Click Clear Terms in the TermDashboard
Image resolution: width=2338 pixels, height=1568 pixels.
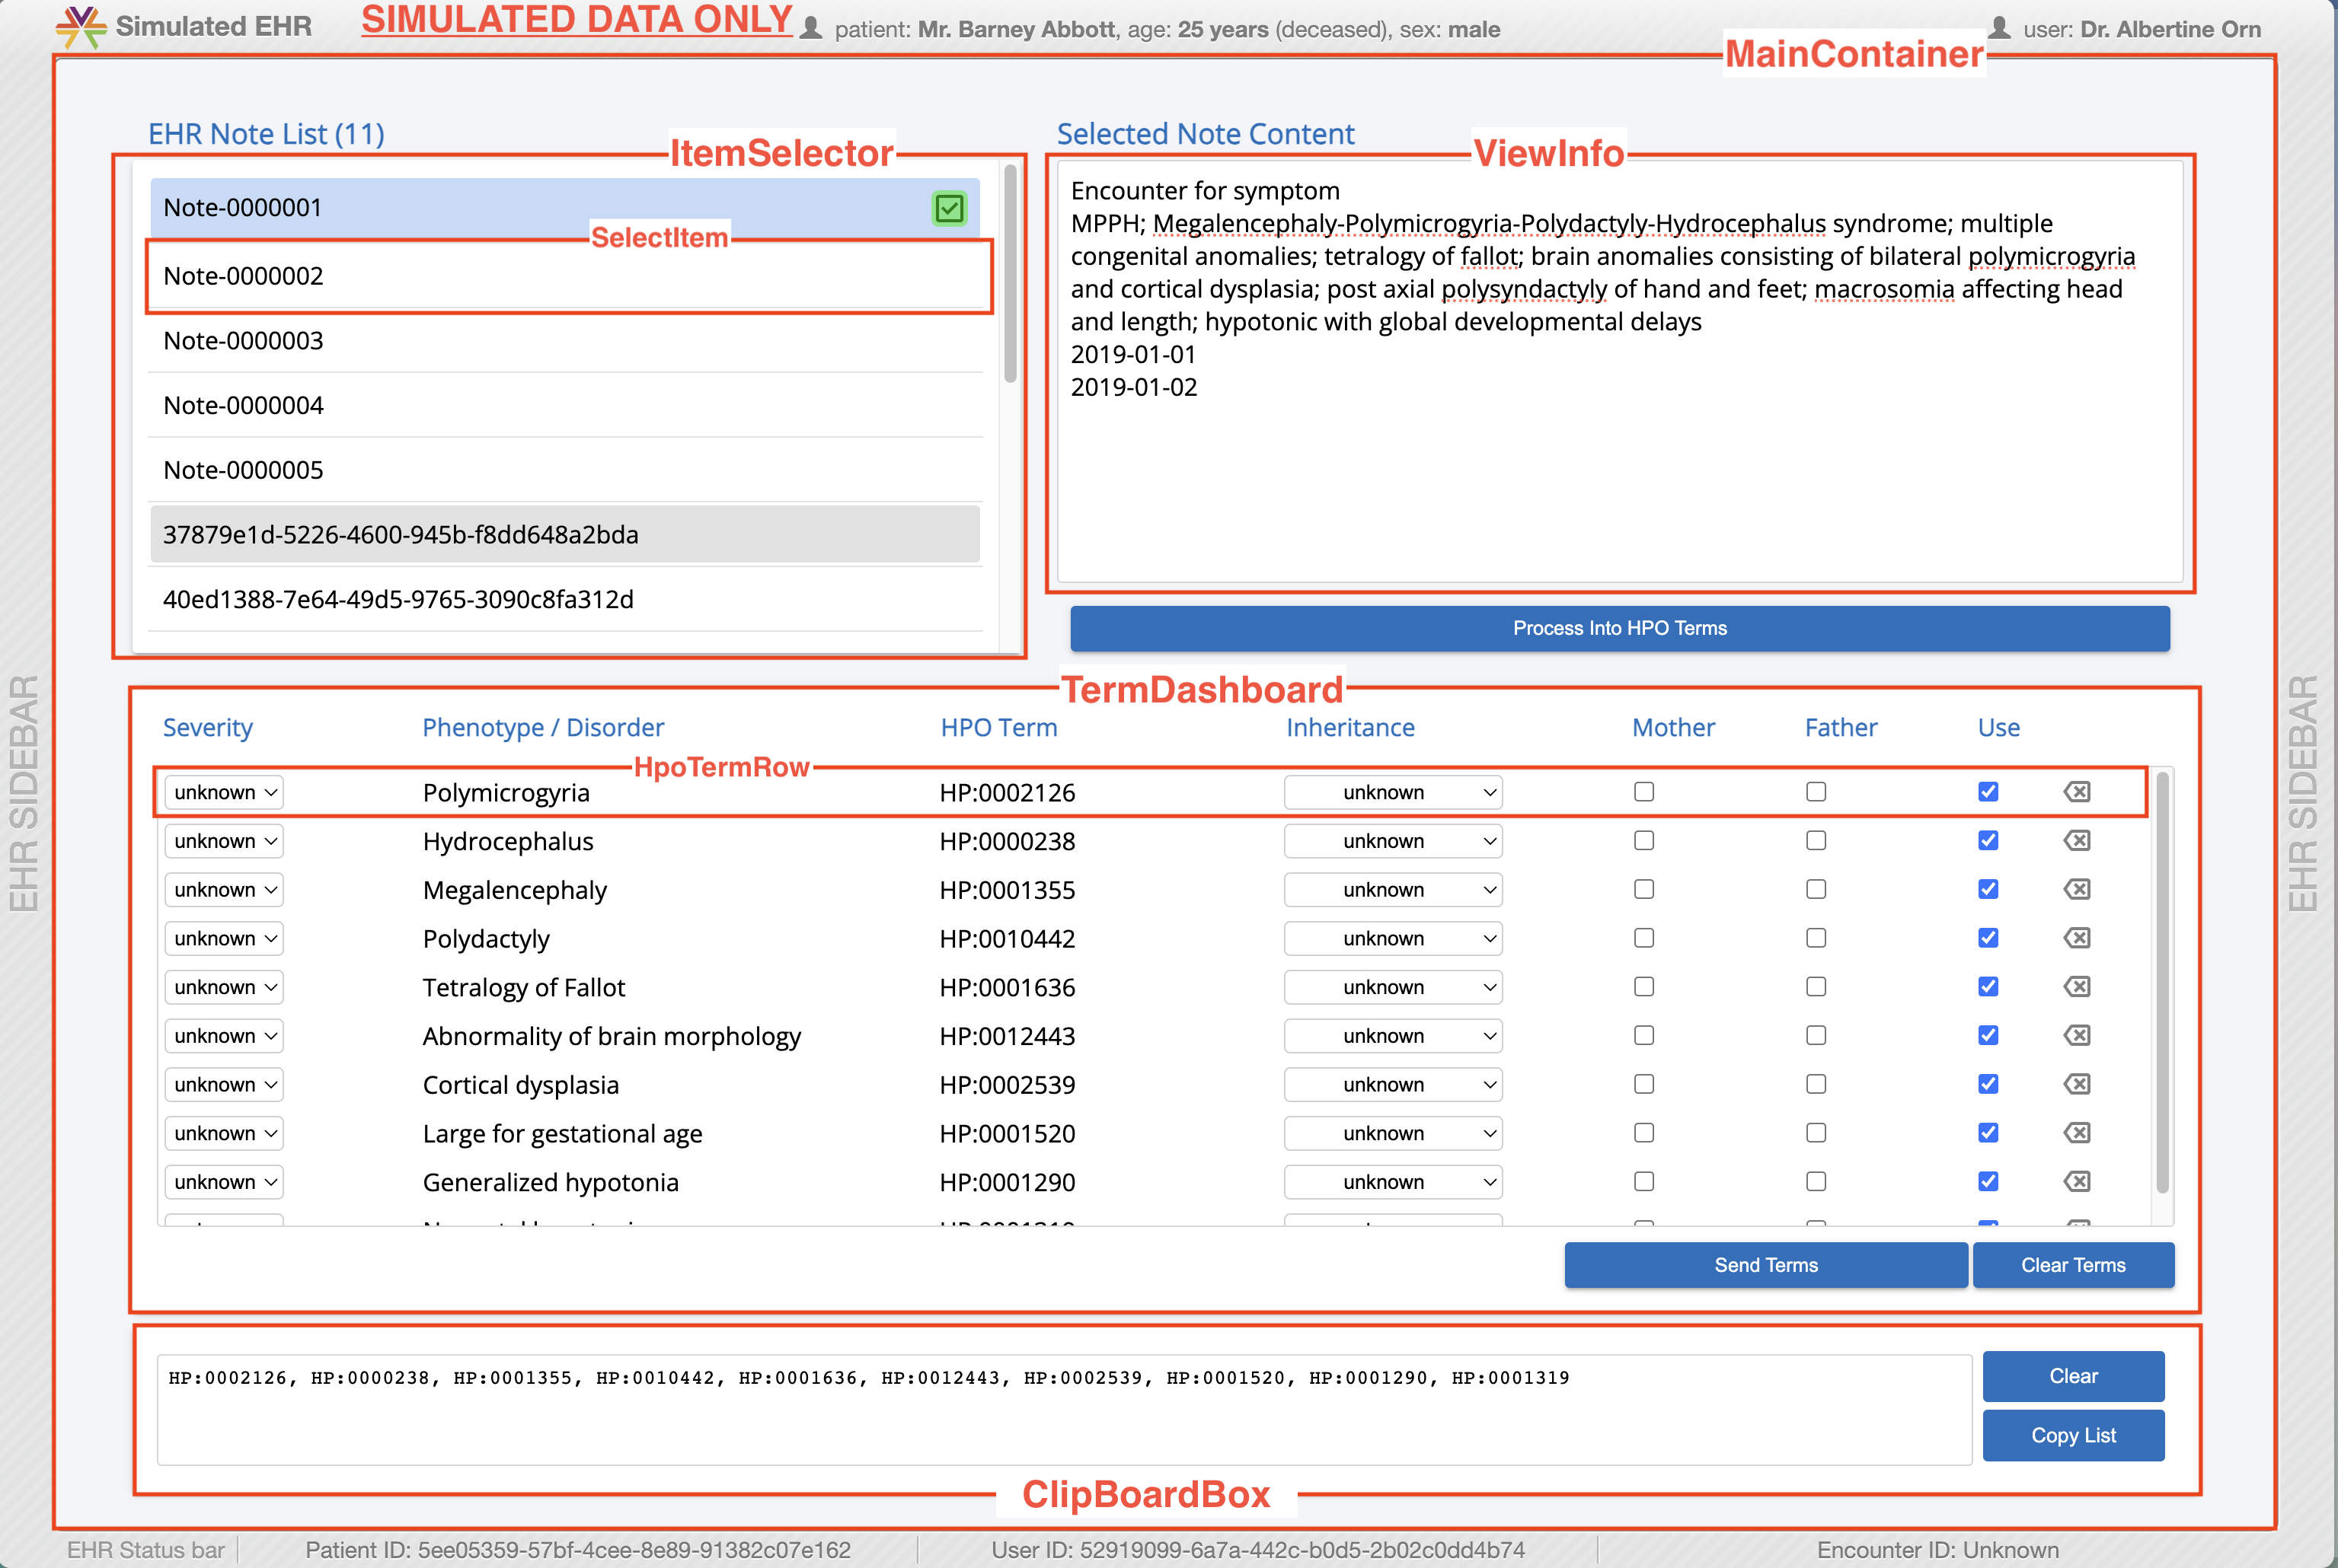coord(2073,1264)
